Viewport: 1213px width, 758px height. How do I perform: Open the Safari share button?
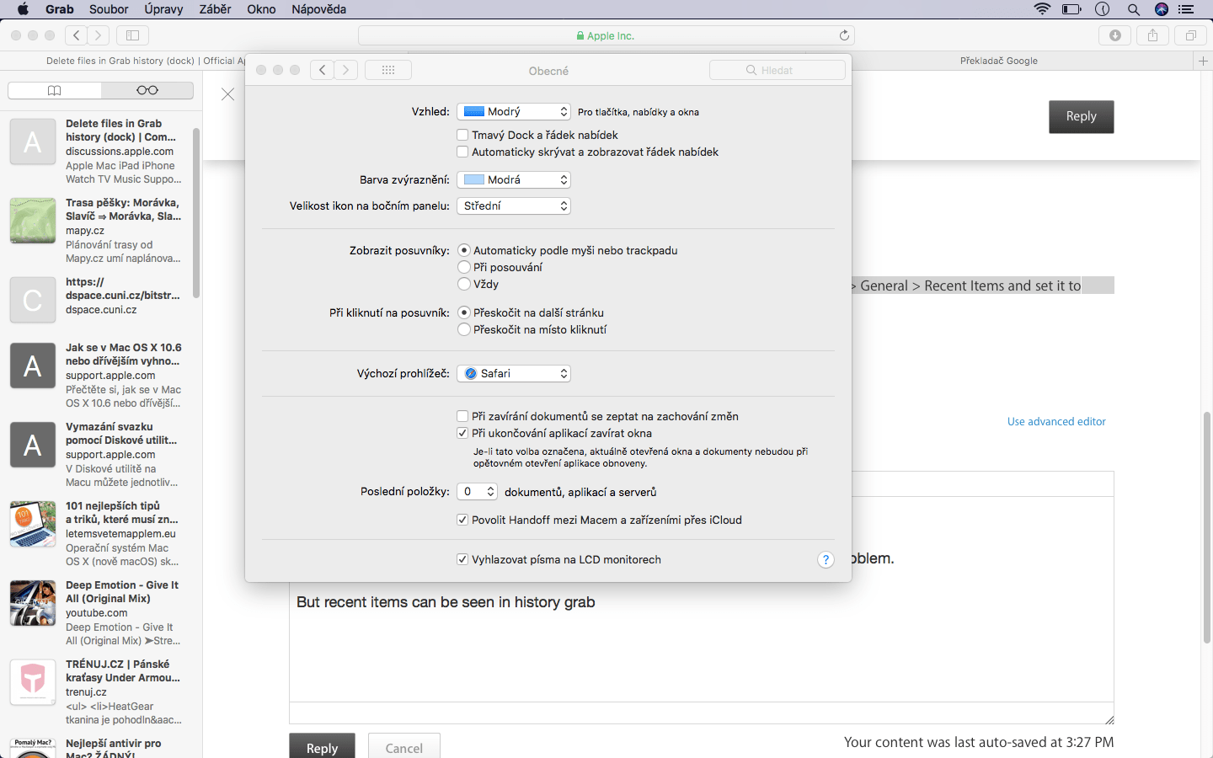coord(1152,35)
